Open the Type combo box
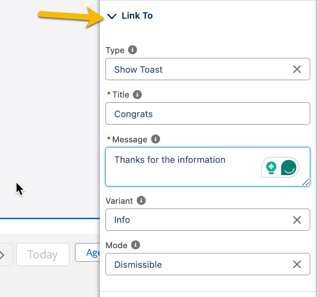Screen dimensions: 318x297 (x=196, y=69)
